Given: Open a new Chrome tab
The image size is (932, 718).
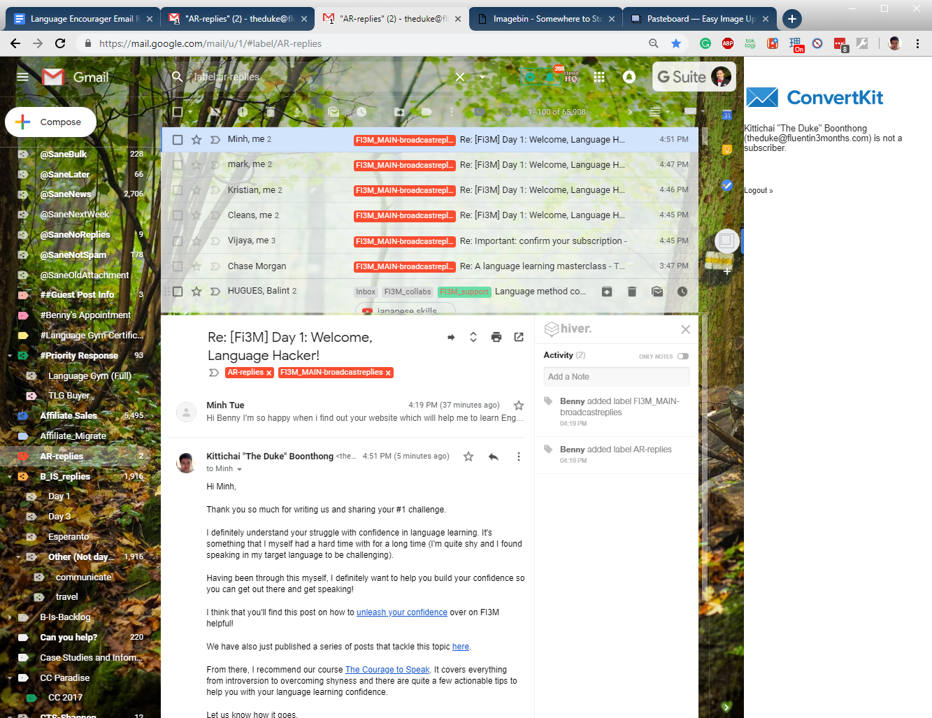Looking at the screenshot, I should (791, 19).
